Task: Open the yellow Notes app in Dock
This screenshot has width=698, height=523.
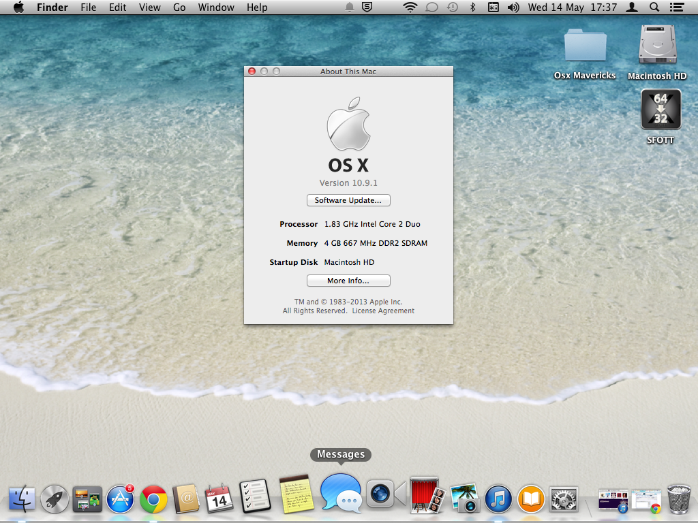Action: pos(296,494)
